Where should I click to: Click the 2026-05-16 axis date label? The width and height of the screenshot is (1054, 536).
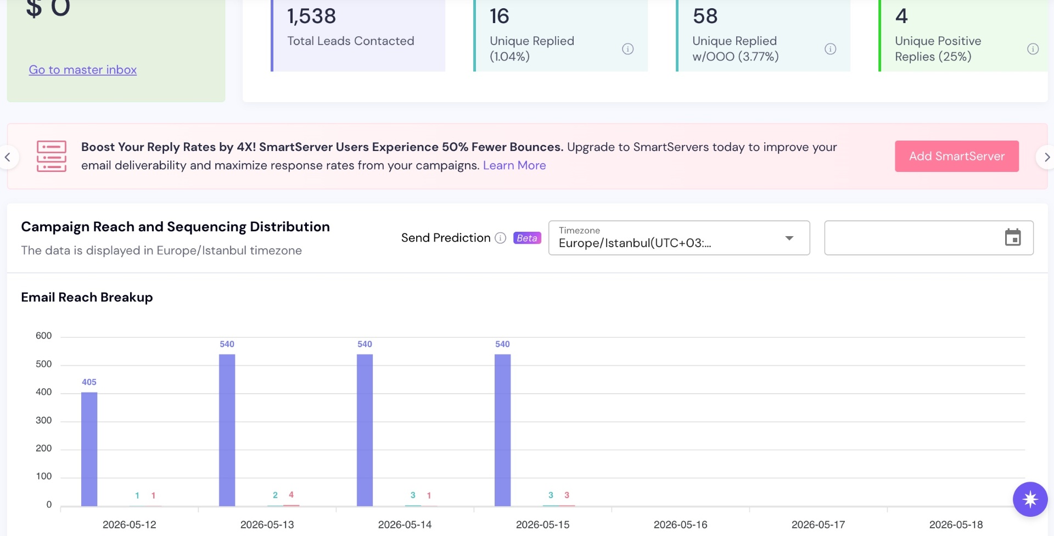tap(680, 524)
